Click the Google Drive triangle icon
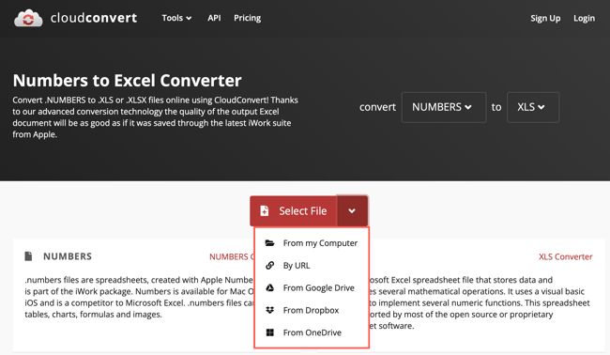Viewport: 610px width, 355px height. coord(269,287)
